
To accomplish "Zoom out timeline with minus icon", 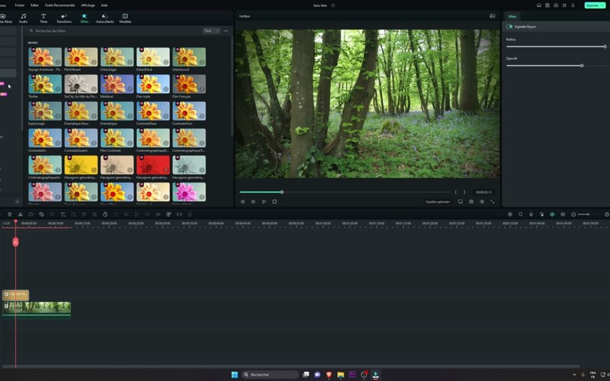I will 573,214.
